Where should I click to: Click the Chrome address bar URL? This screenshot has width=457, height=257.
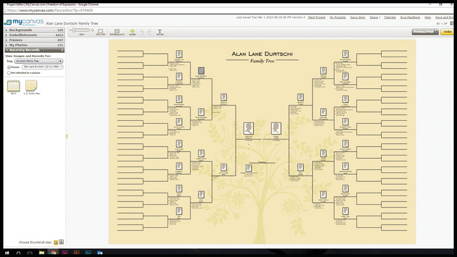point(50,10)
